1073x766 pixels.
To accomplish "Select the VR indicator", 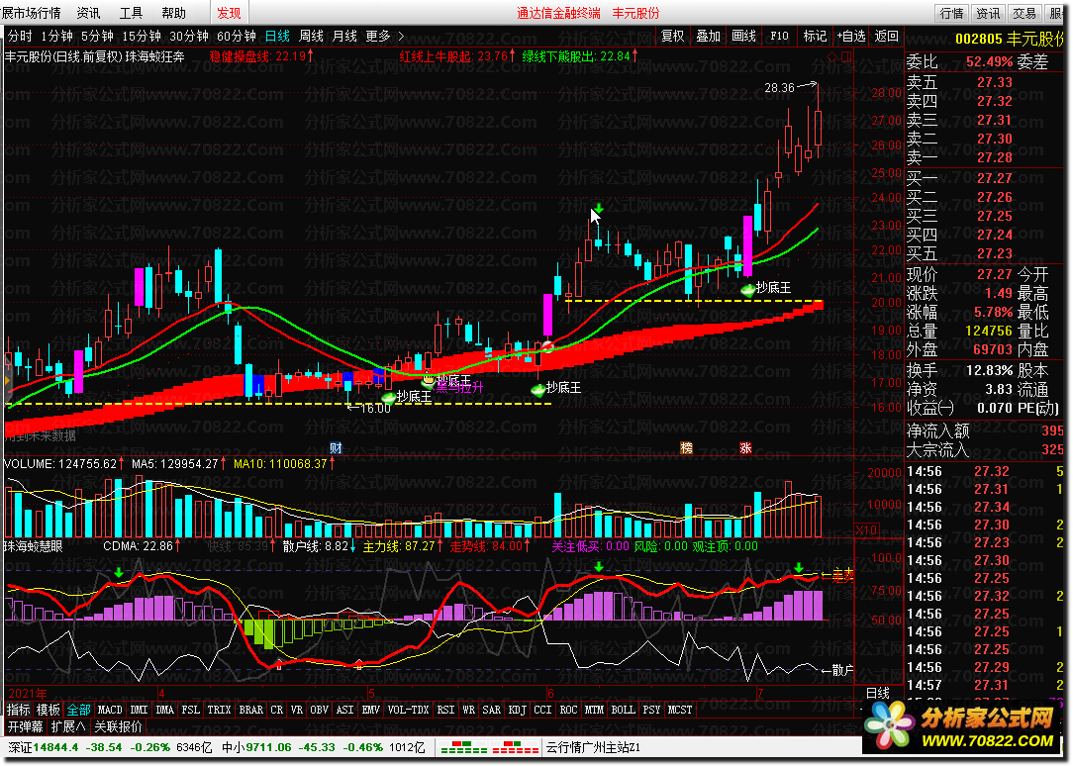I will click(x=296, y=710).
